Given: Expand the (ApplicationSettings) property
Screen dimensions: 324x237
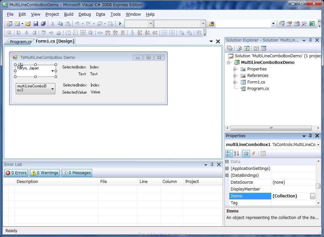Looking at the screenshot, I should [227, 169].
